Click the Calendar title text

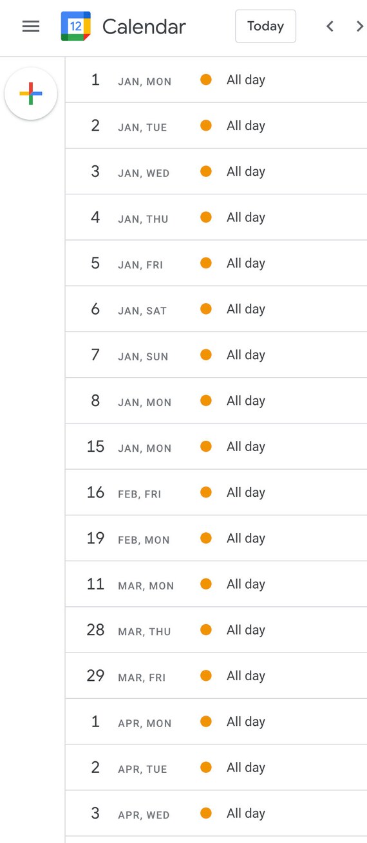coord(144,26)
